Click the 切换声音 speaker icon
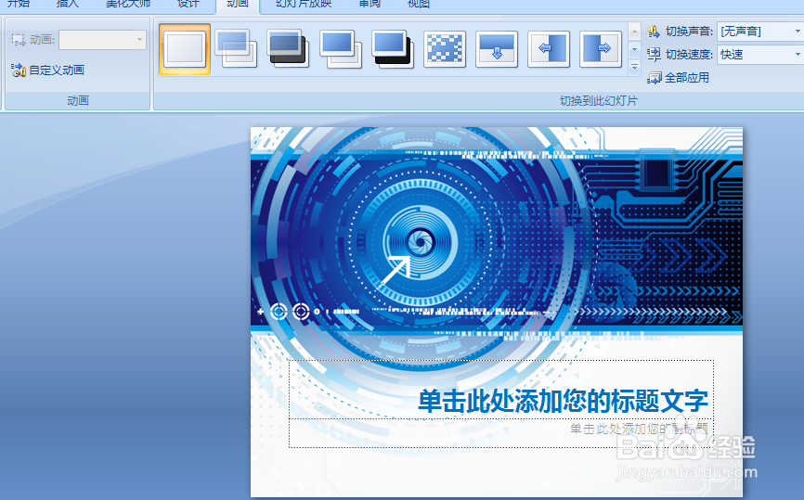Screen dimensions: 804x500 [x=654, y=32]
